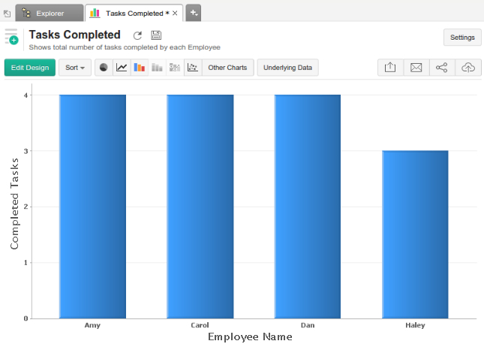Click Haley's bar in the chart
Image resolution: width=484 pixels, height=350 pixels.
(415, 234)
